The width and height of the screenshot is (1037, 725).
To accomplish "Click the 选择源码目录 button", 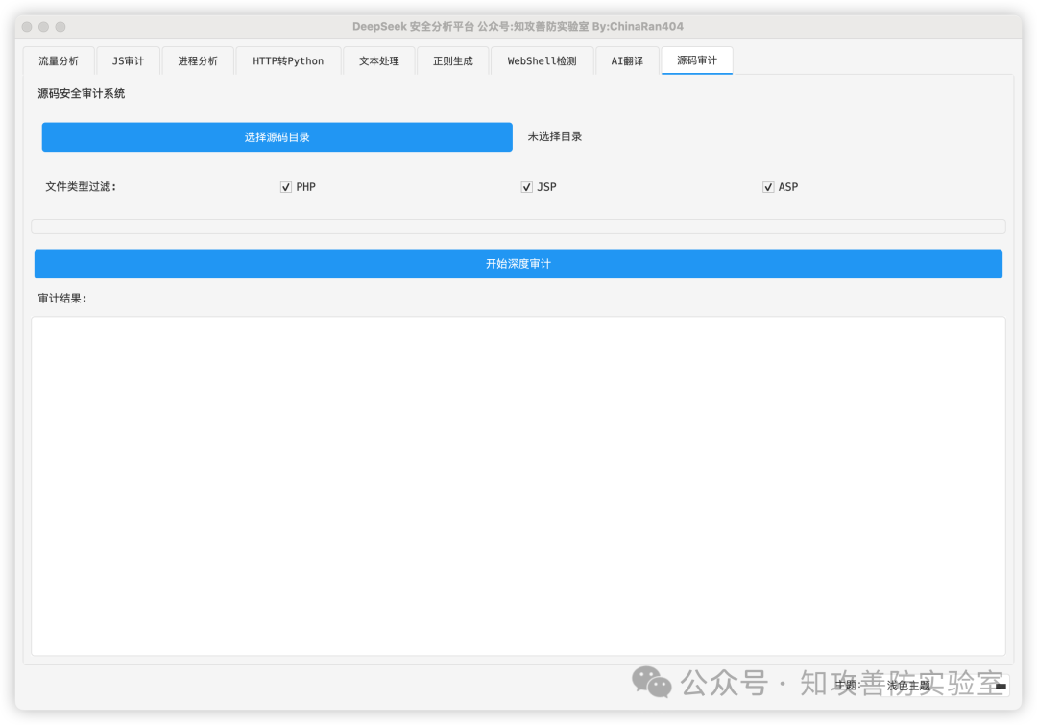I will coord(277,137).
